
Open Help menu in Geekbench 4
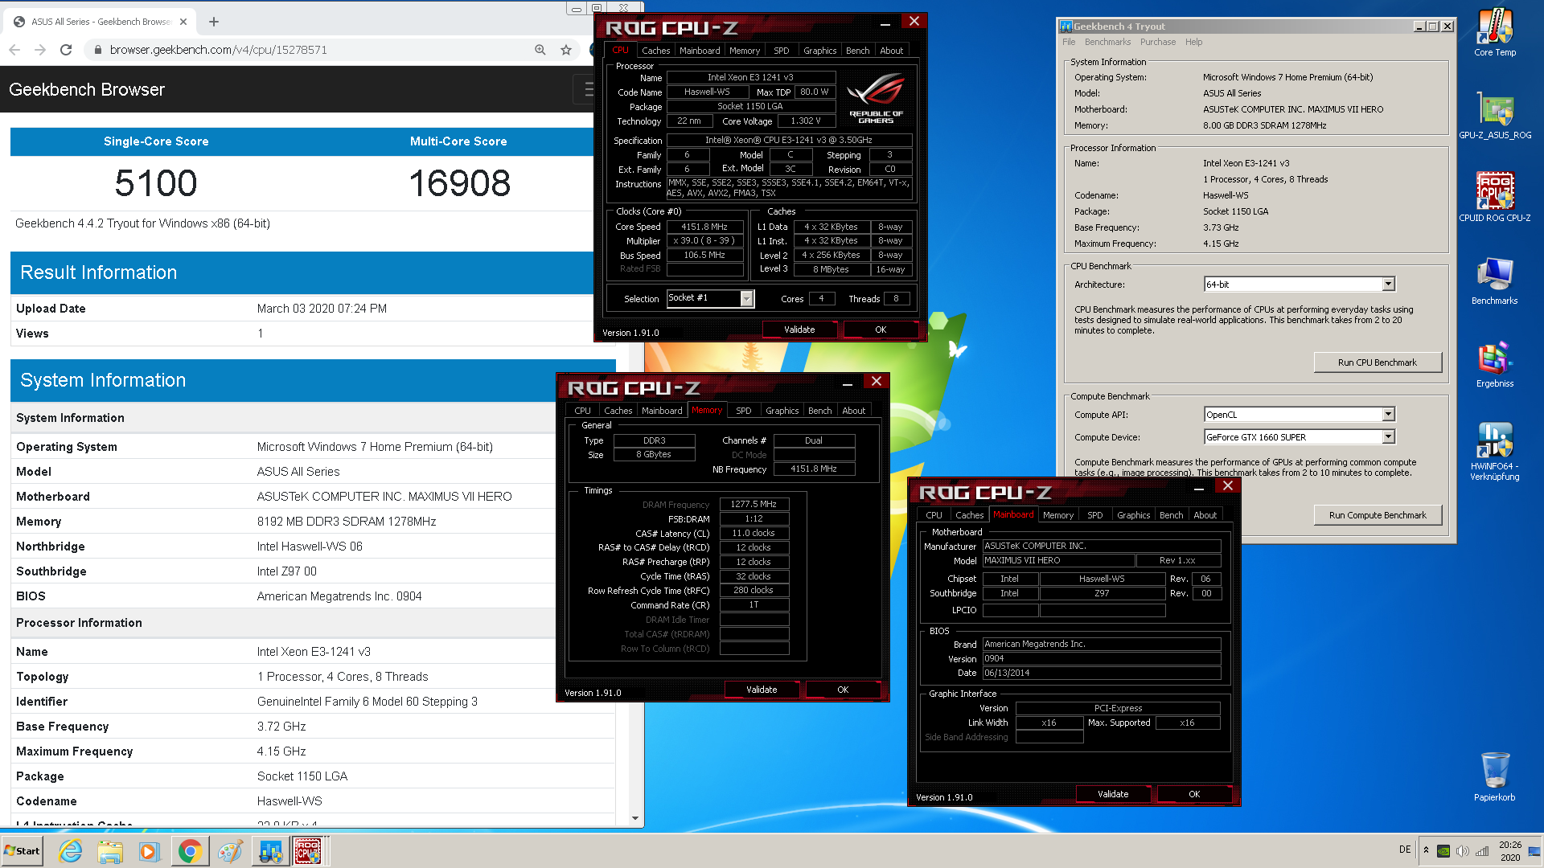[1194, 42]
